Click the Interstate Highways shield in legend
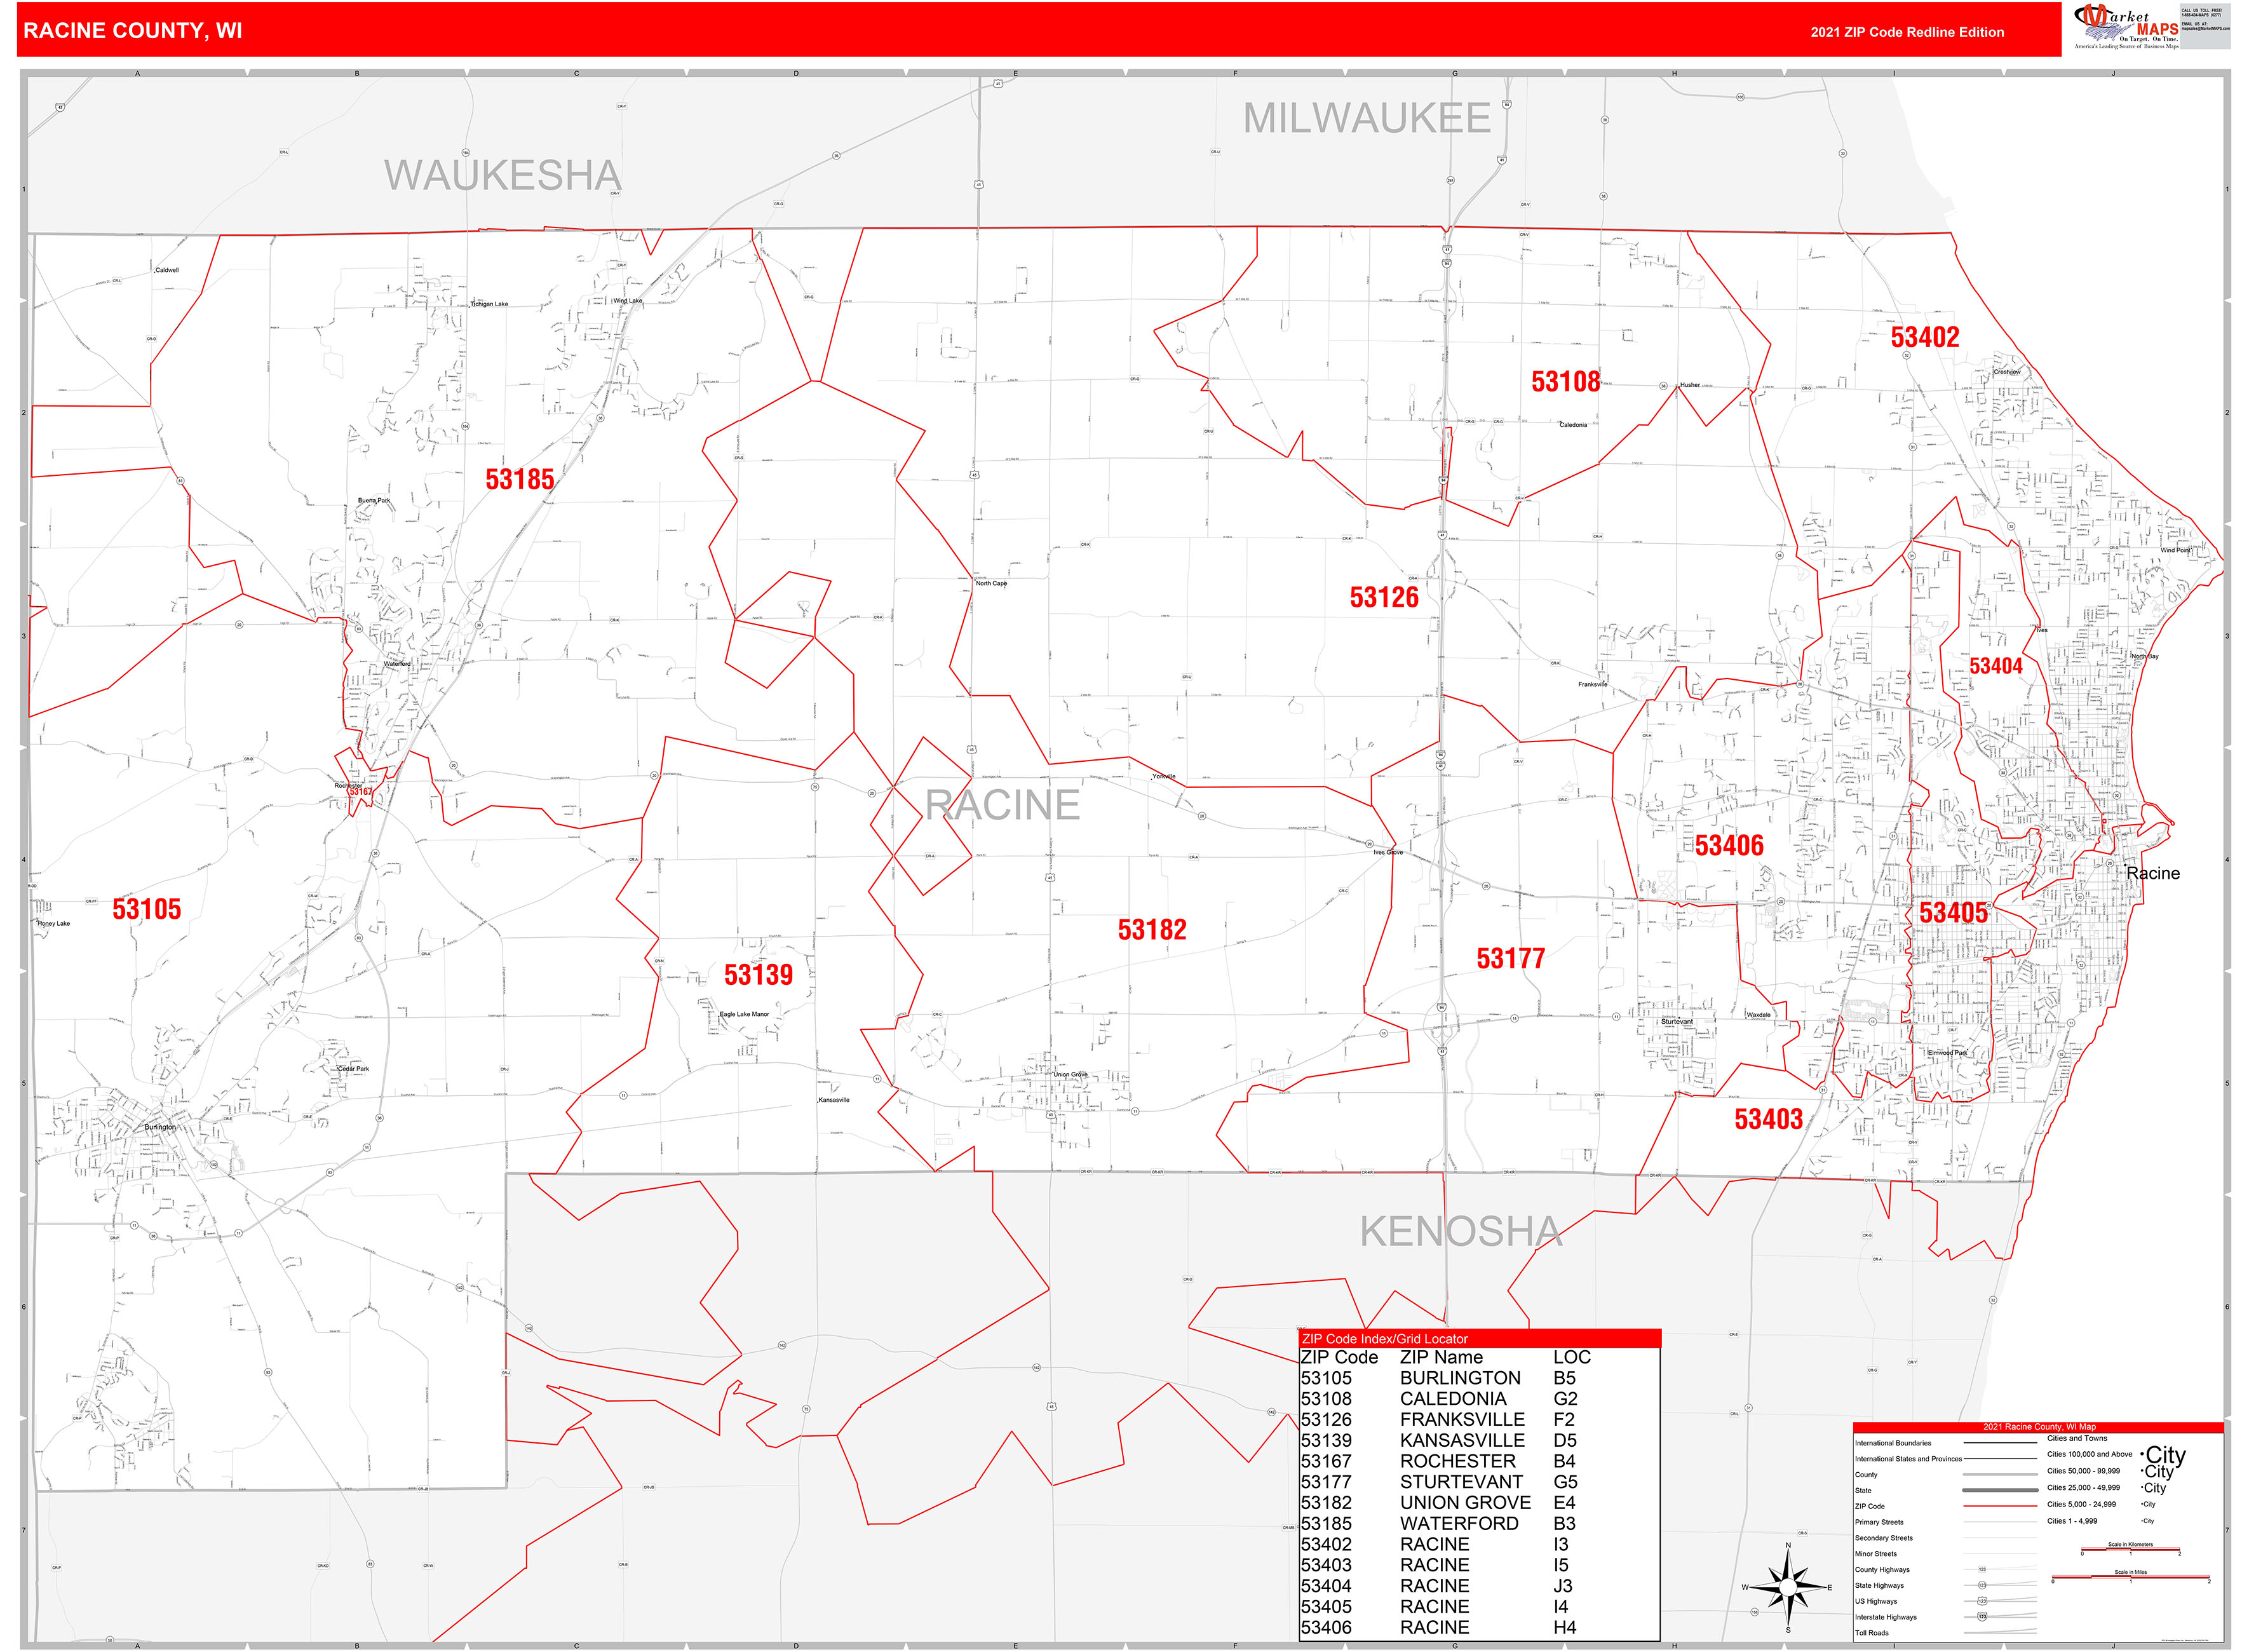The height and width of the screenshot is (1652, 2242). (x=1982, y=1616)
